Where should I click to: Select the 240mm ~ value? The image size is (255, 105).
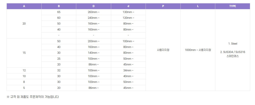pyautogui.click(x=94, y=18)
